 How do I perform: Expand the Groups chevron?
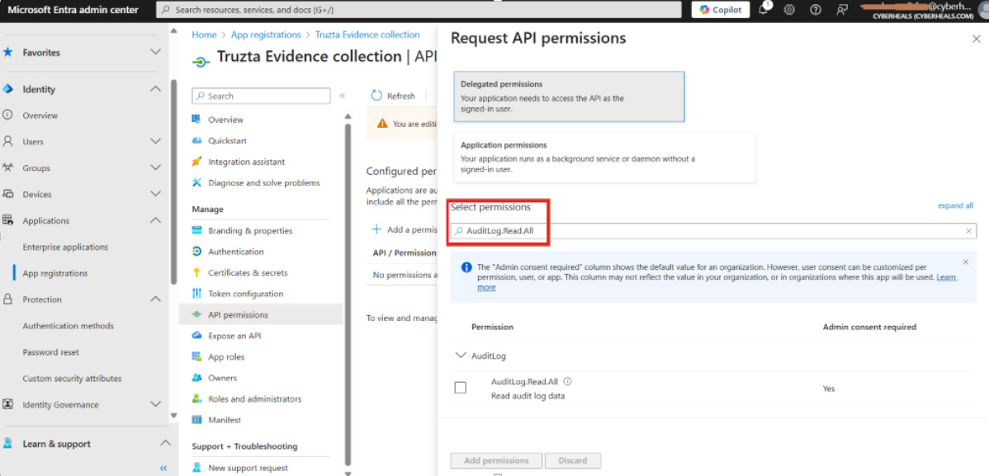point(155,167)
